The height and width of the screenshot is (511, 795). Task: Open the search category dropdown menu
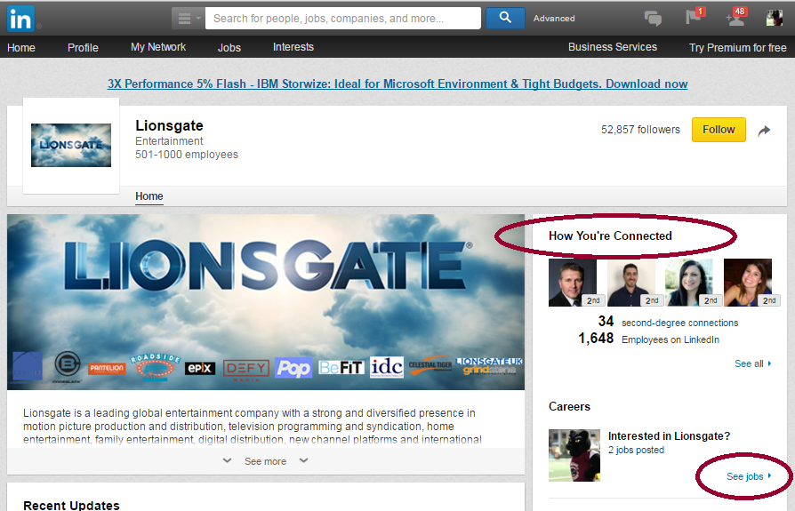189,19
